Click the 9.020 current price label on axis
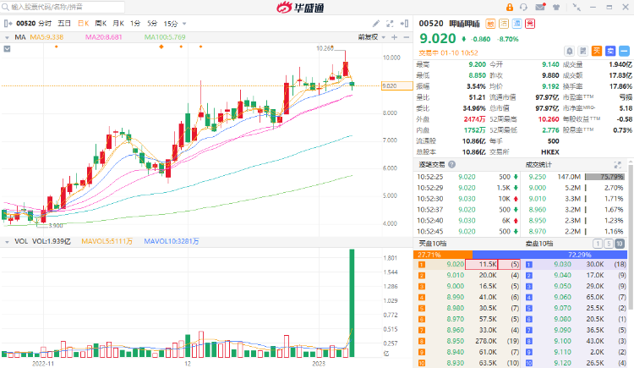634x368 pixels. (x=396, y=85)
